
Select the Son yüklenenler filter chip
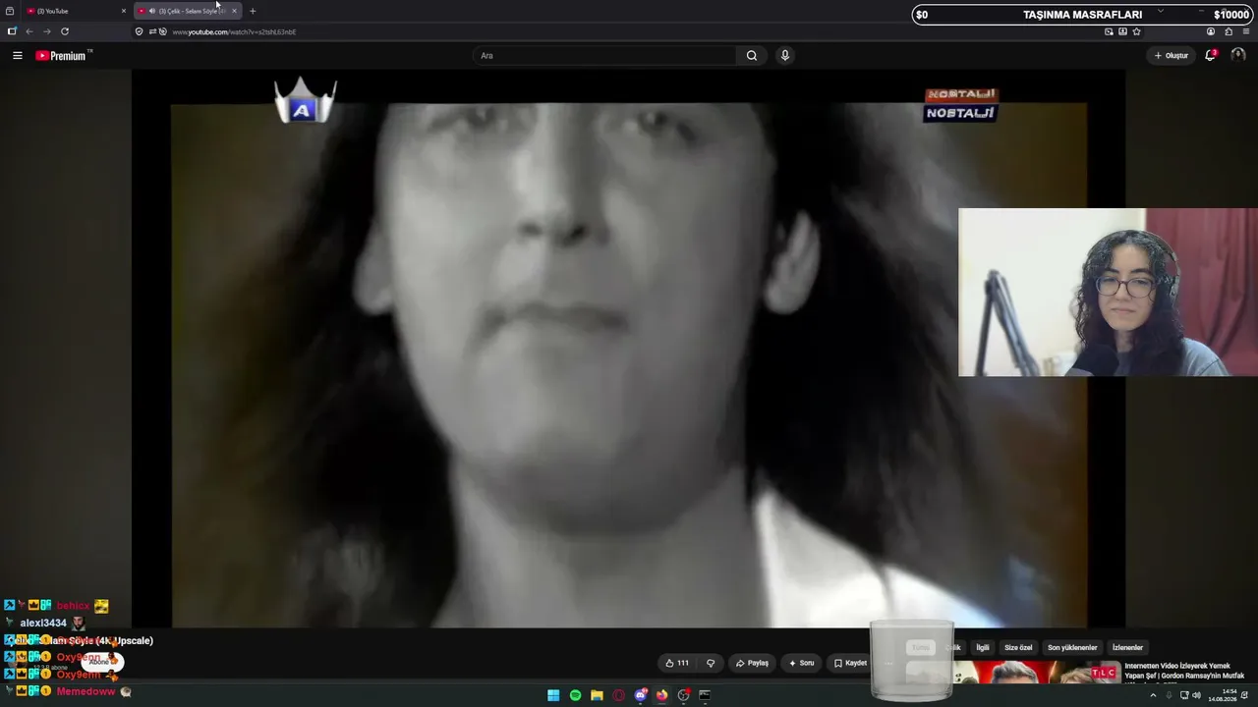pos(1072,648)
